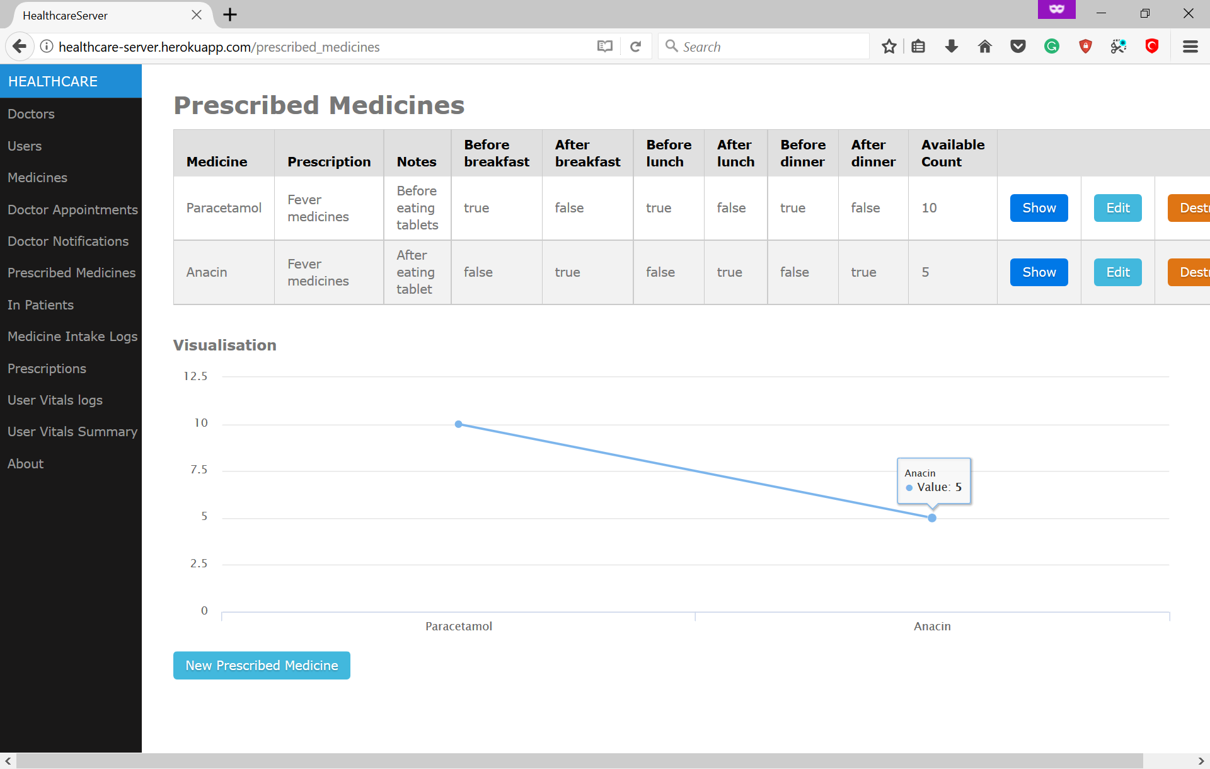1210x769 pixels.
Task: Click the browser back arrow button
Action: [x=20, y=47]
